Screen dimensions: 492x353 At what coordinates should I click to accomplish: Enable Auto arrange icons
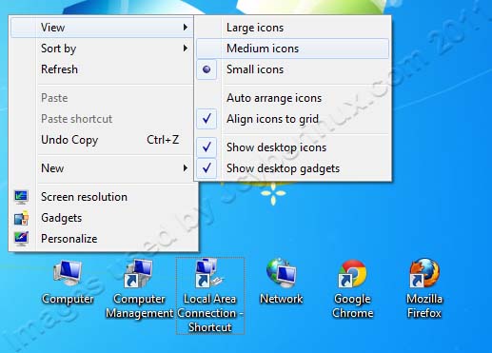point(292,98)
